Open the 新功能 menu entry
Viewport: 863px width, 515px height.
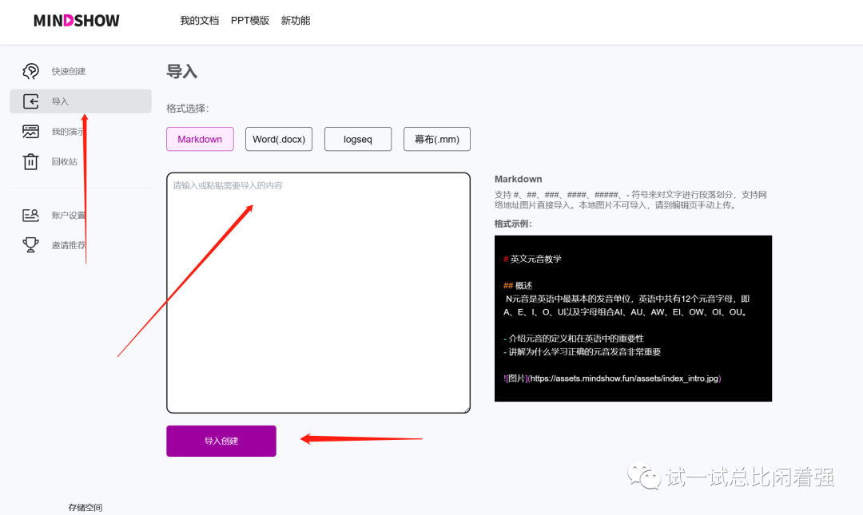click(295, 20)
